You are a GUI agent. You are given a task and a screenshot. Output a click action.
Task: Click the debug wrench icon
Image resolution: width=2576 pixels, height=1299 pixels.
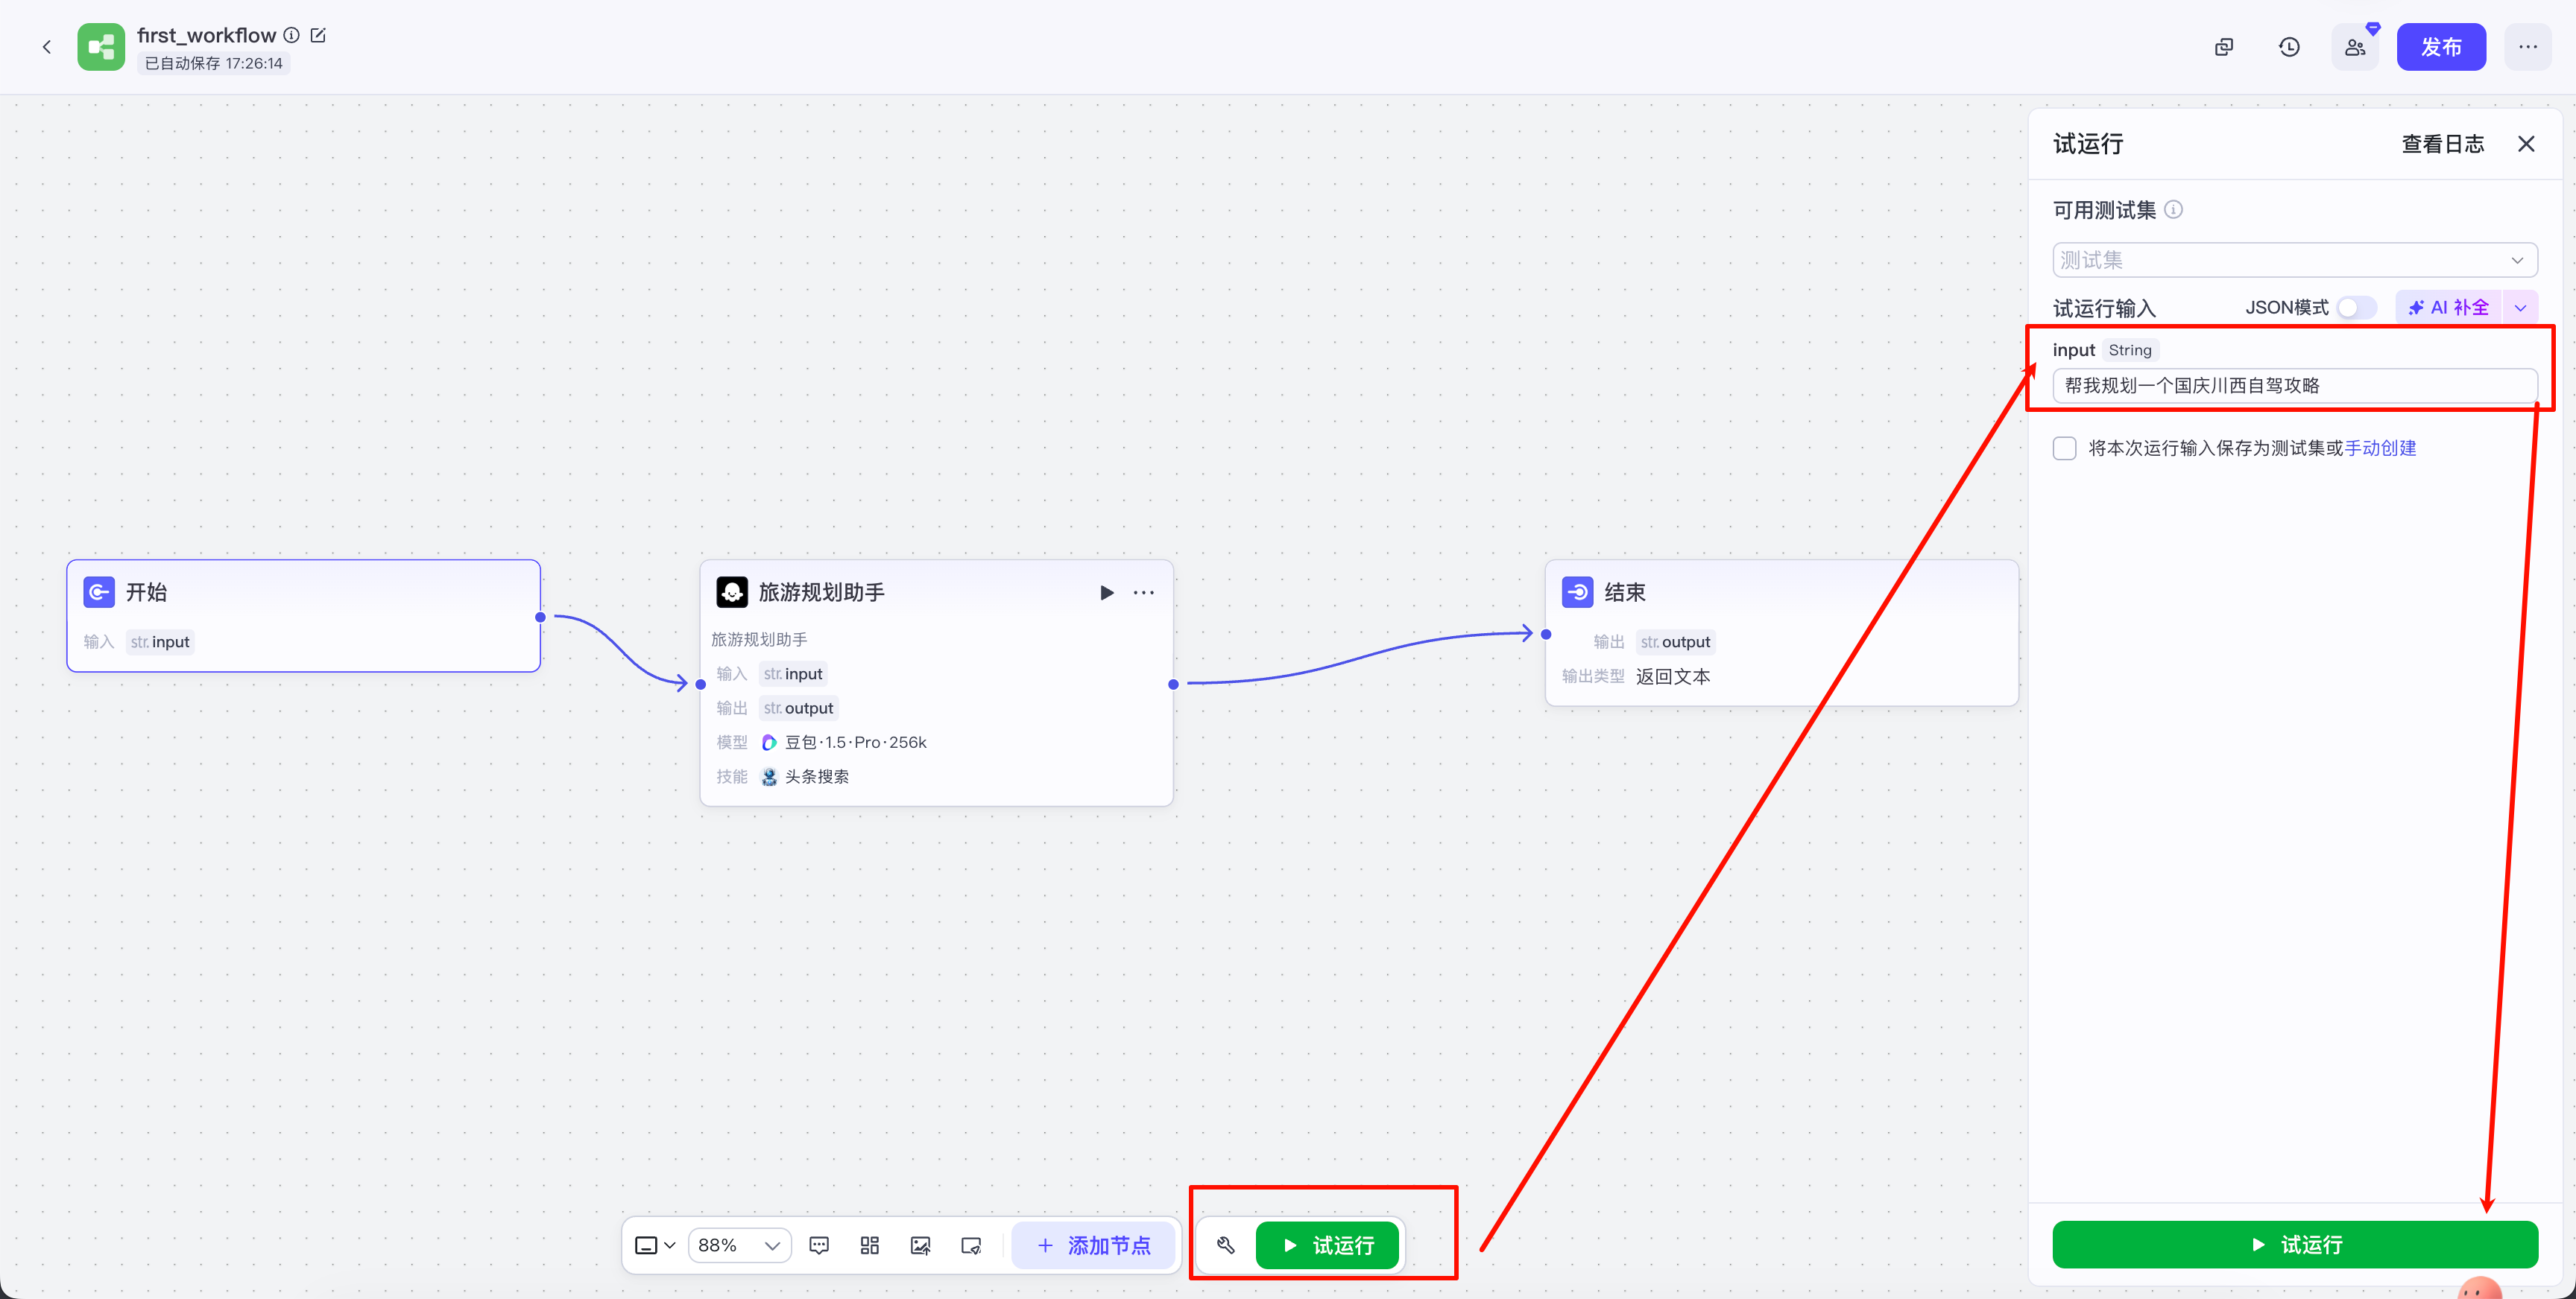pyautogui.click(x=1226, y=1245)
